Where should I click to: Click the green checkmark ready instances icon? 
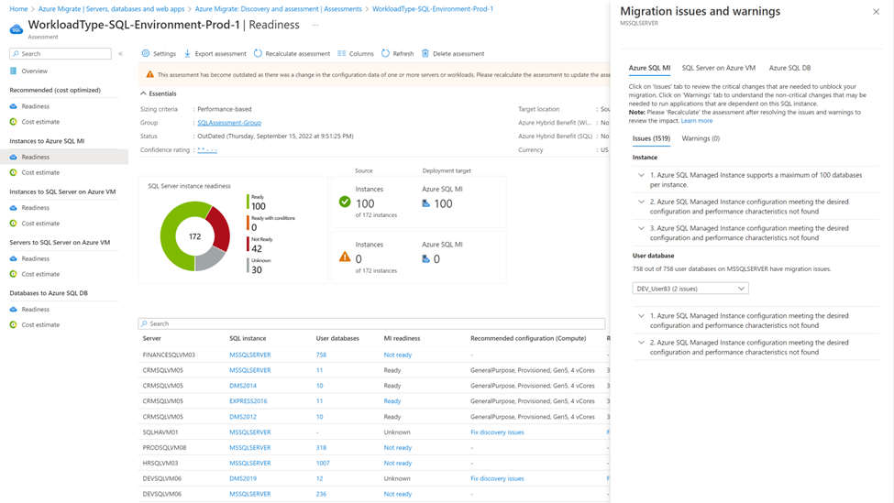pos(345,202)
